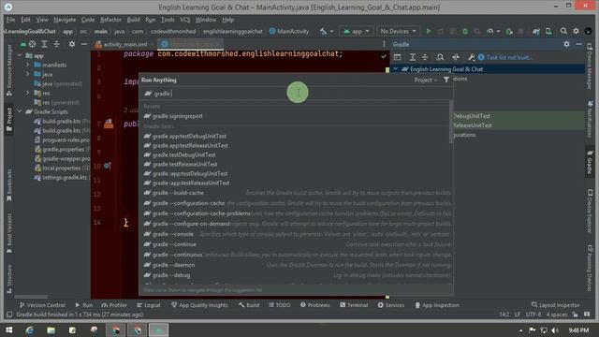Open the Android view dropdown in Project panel
Screen dimensions: 599x337
click(23, 44)
